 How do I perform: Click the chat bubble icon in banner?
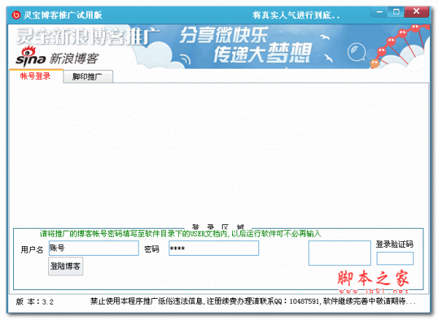(x=356, y=52)
